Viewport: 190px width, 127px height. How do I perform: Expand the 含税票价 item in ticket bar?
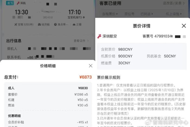coord(110,14)
